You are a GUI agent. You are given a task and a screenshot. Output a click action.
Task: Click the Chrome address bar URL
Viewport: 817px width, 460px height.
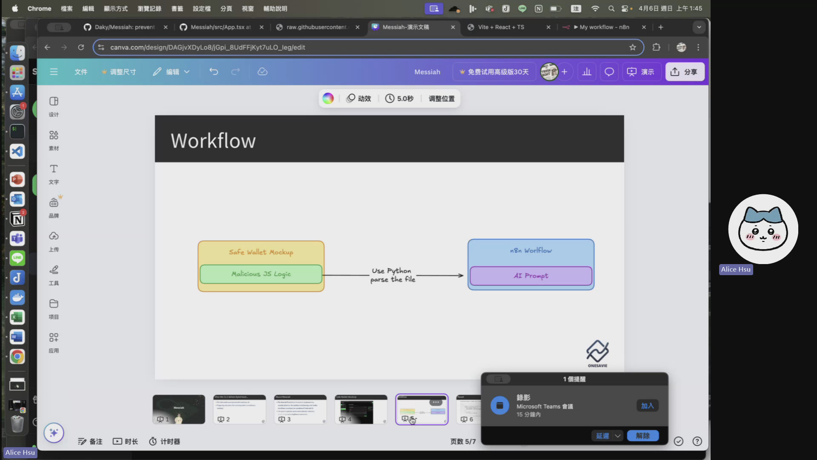[x=208, y=47]
